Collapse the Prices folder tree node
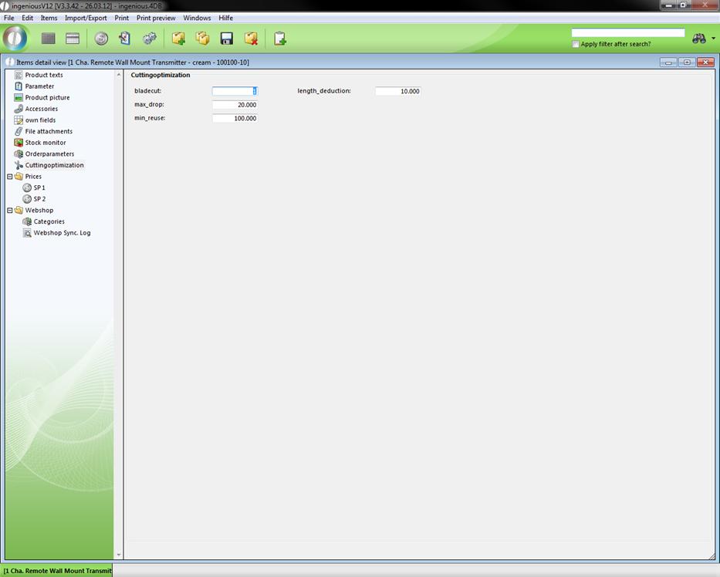The height and width of the screenshot is (577, 720). coord(9,177)
